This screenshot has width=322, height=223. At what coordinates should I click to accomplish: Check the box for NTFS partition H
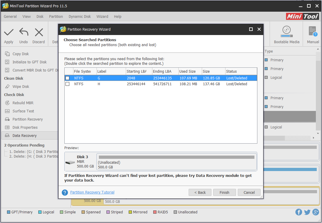click(67, 84)
